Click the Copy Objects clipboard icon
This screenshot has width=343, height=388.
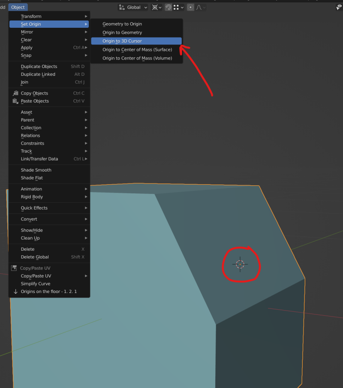point(15,93)
